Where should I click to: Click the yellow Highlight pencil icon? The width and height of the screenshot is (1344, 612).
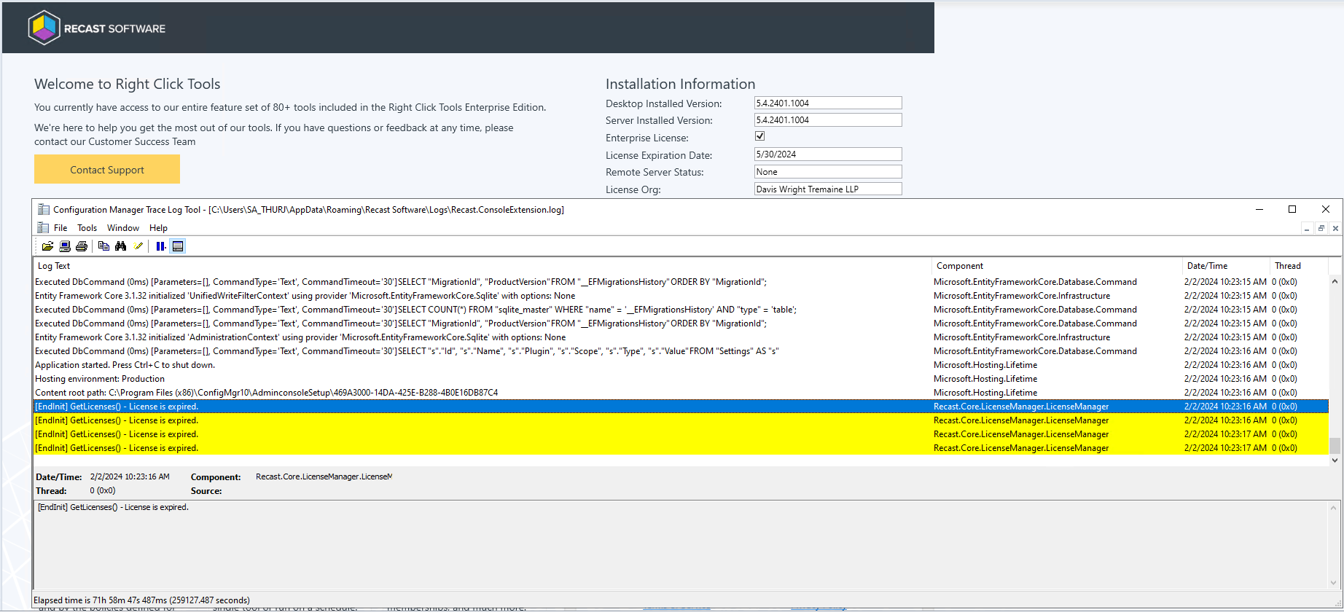click(138, 246)
